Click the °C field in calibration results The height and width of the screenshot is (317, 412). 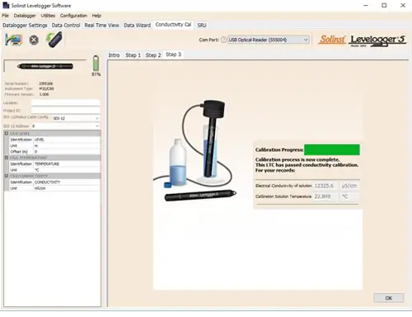click(x=349, y=196)
